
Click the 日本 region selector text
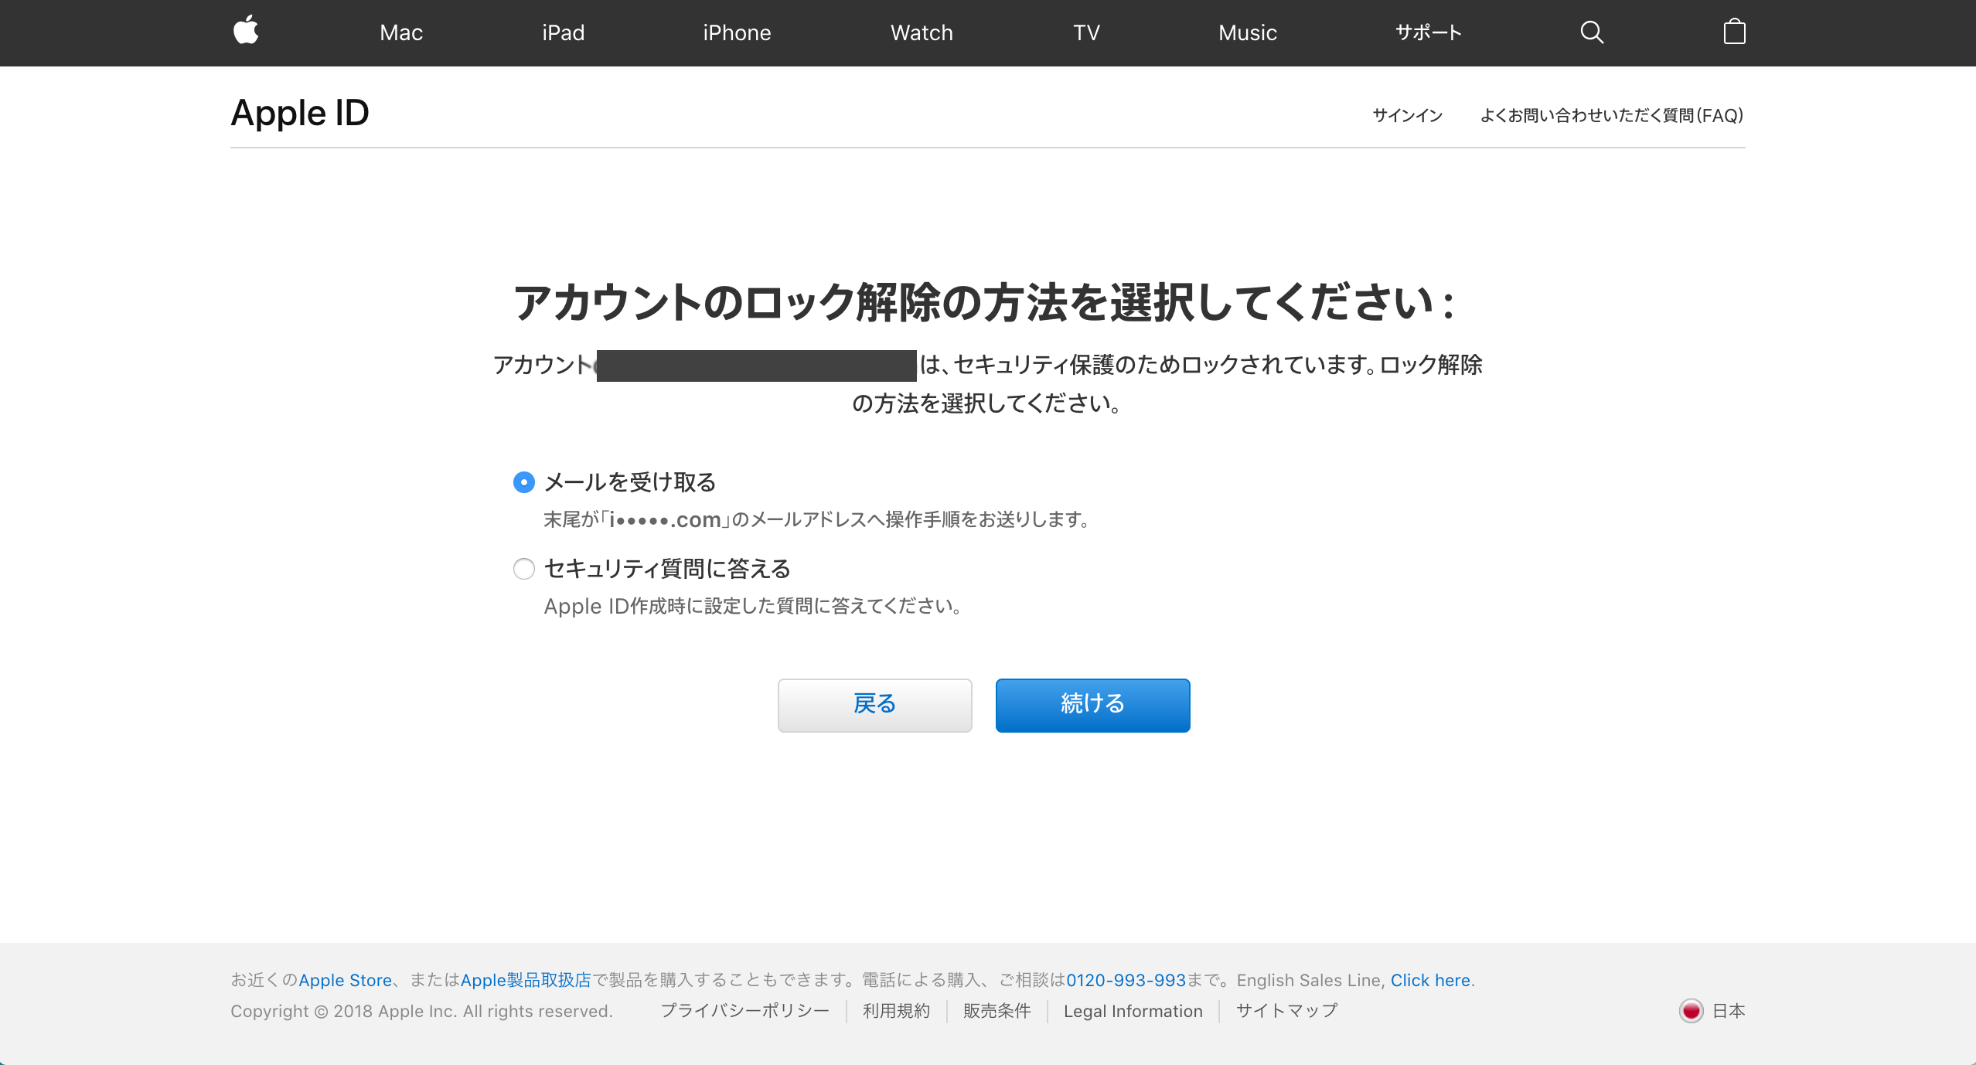tap(1728, 1011)
